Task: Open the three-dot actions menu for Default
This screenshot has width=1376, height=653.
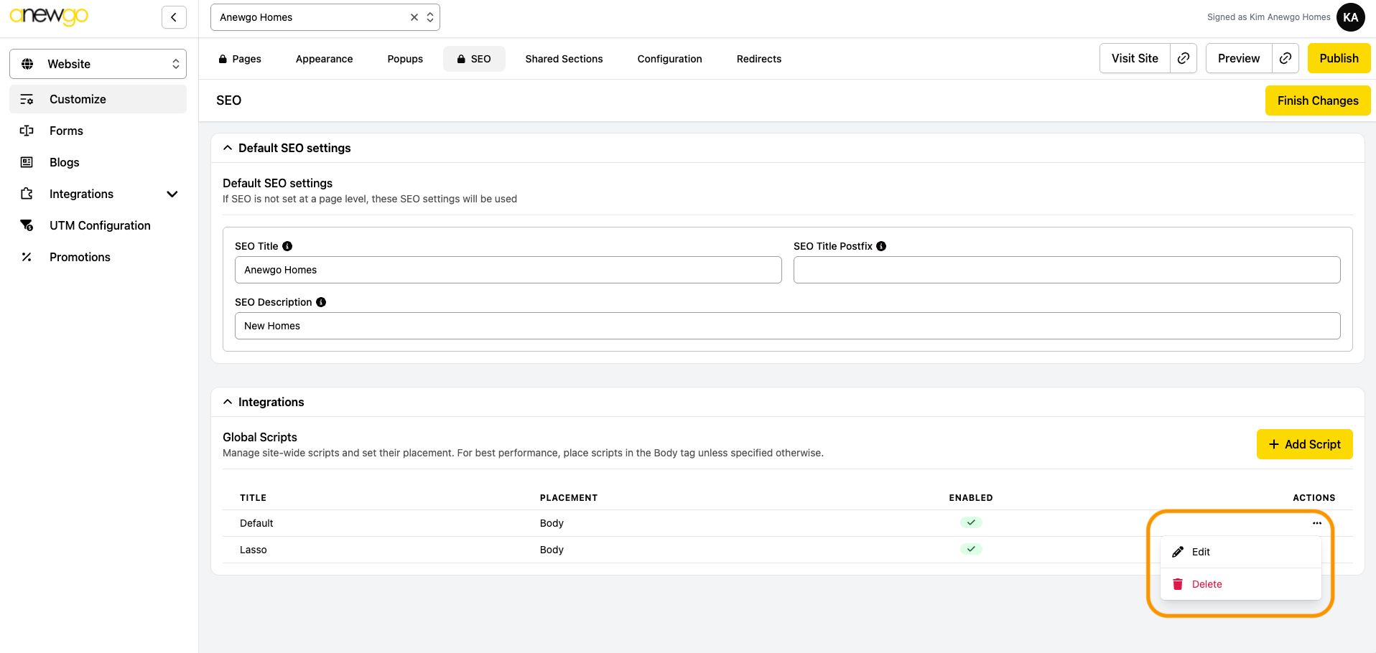Action: coord(1316,523)
